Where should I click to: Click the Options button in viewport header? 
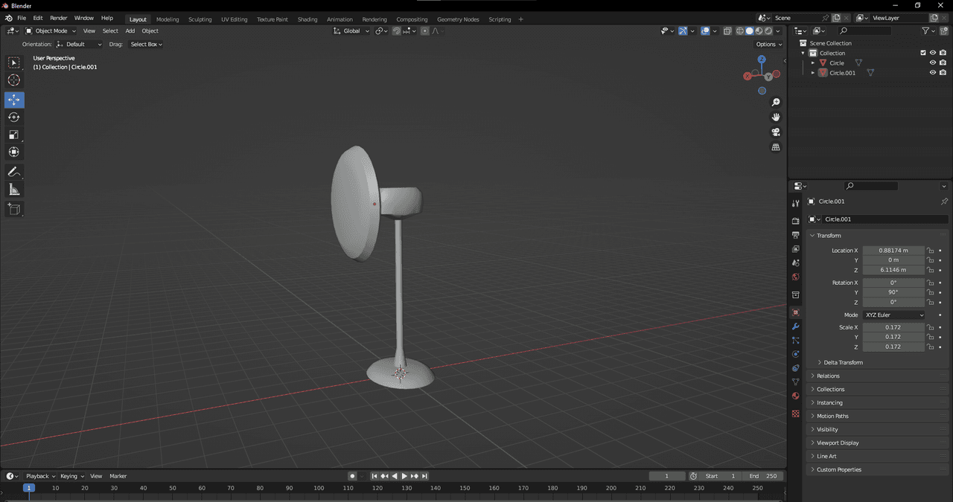[768, 45]
